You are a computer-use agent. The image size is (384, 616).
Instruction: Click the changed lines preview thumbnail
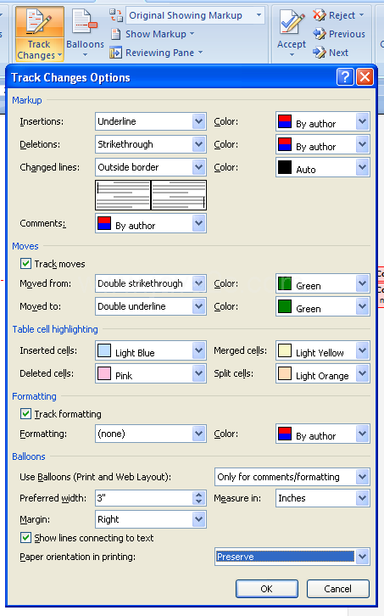coord(151,195)
